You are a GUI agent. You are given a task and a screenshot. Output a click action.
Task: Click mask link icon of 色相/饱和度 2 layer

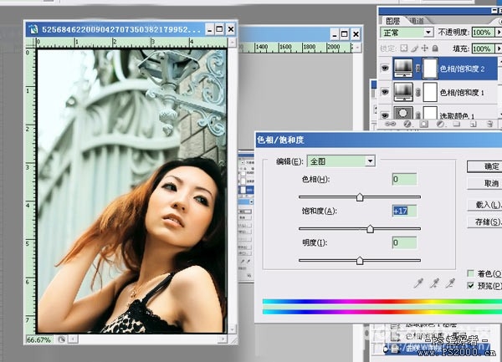[x=417, y=68]
